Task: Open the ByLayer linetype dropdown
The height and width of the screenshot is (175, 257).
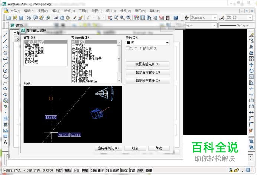Action: pos(234,25)
